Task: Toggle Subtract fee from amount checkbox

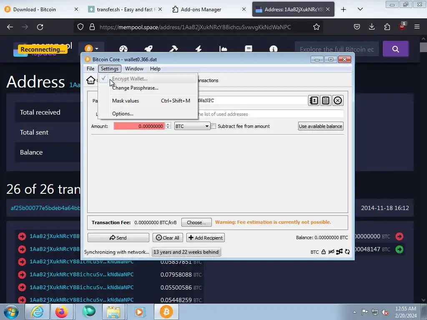Action: click(x=213, y=126)
